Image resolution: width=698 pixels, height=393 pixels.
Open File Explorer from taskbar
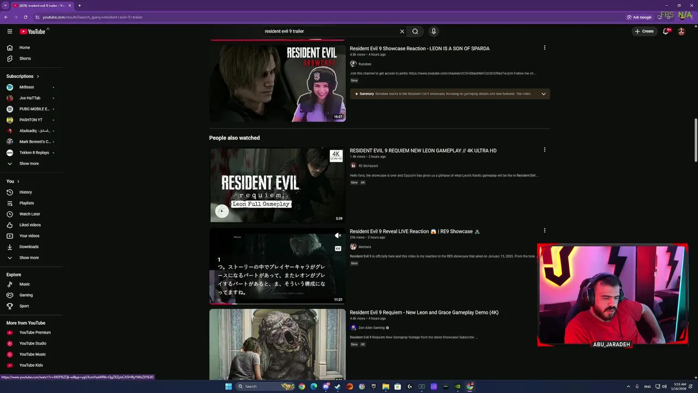tap(386, 386)
